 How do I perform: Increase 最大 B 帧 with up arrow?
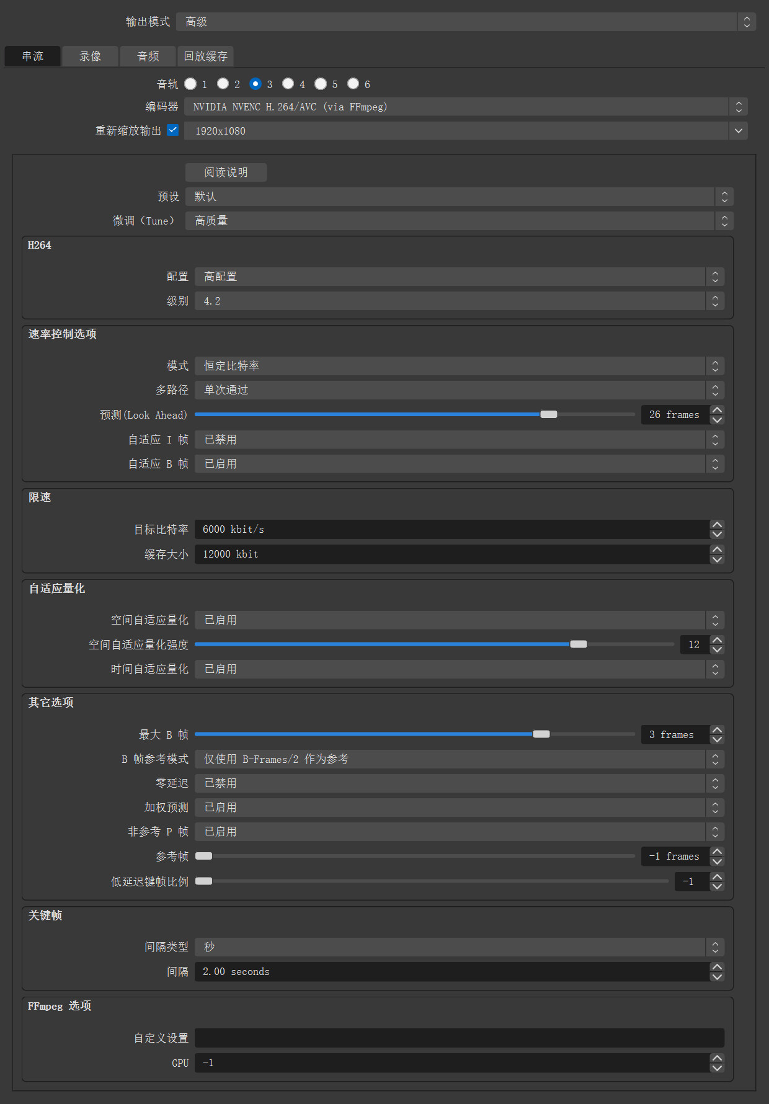coord(717,730)
